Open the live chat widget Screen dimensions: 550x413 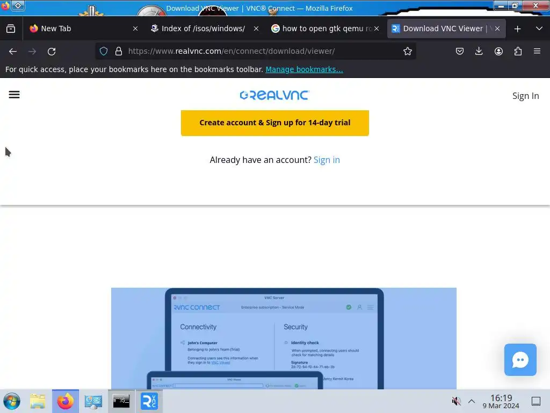point(520,360)
